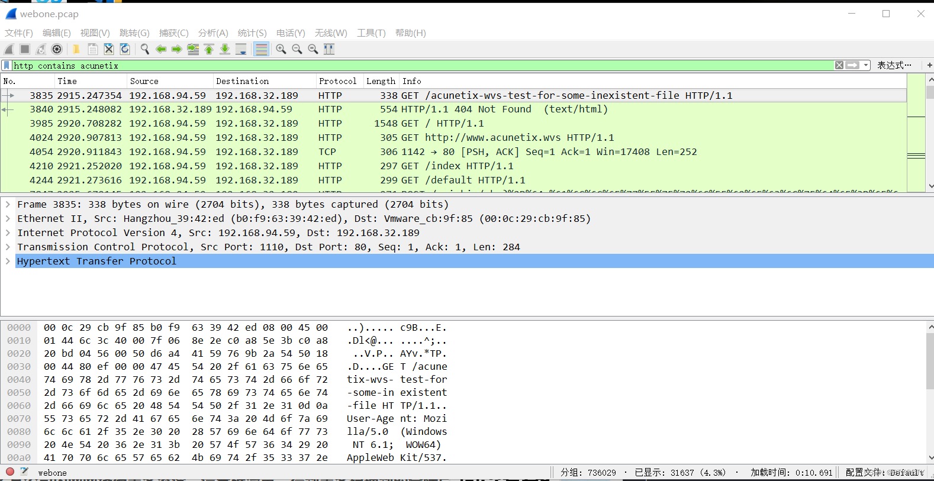Open the 工具(T) menu
This screenshot has width=934, height=481.
click(371, 33)
